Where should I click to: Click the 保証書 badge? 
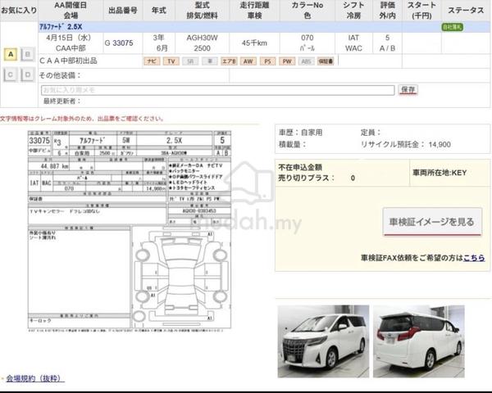pyautogui.click(x=326, y=61)
